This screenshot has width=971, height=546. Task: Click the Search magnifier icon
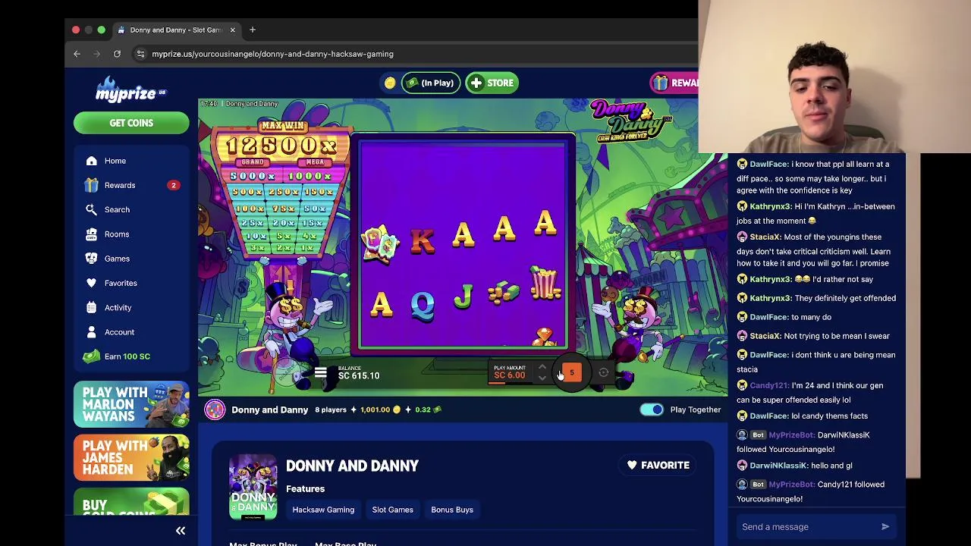pos(91,209)
